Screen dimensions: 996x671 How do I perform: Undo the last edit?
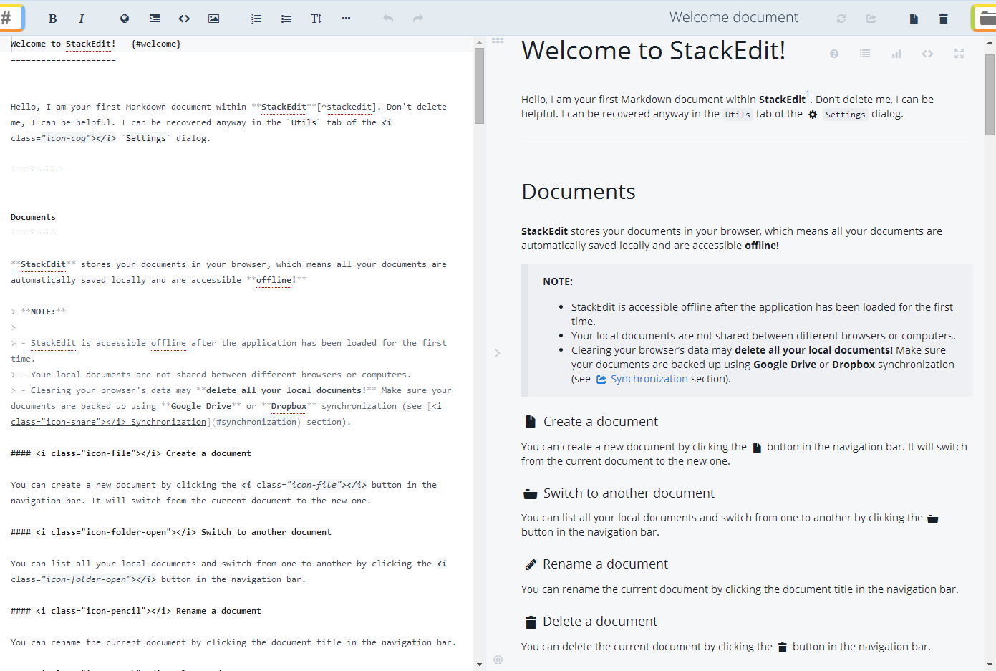click(x=388, y=19)
